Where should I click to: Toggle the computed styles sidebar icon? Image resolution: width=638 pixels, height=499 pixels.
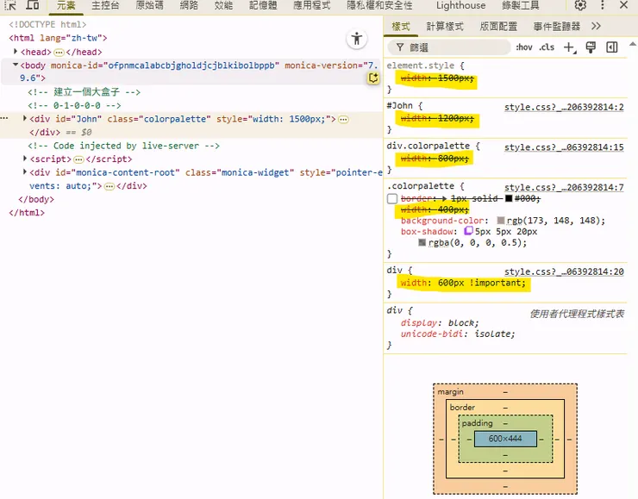[x=611, y=47]
